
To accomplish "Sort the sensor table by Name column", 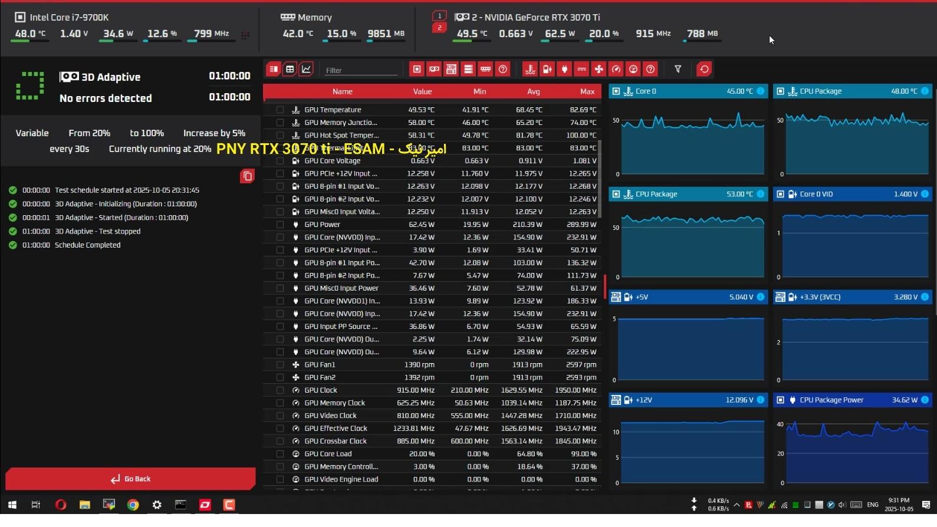I will coord(342,92).
